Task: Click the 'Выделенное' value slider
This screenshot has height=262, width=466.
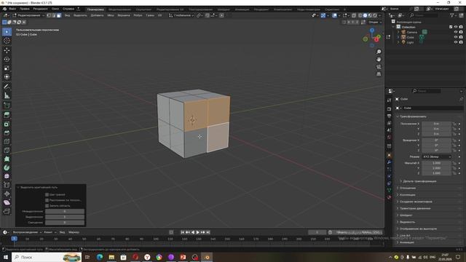Action: coord(65,217)
